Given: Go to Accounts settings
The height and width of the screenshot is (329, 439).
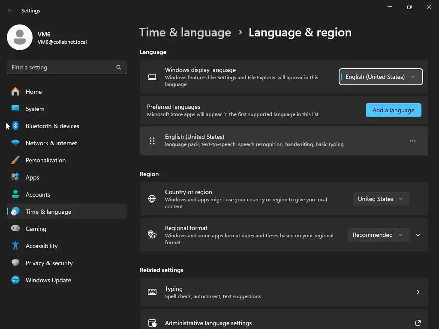Looking at the screenshot, I should [38, 194].
